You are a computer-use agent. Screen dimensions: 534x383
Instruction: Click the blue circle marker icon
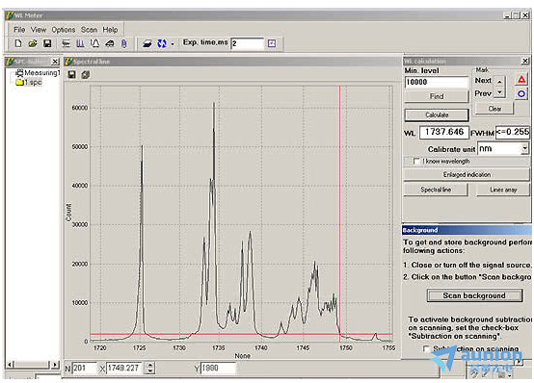pos(521,93)
